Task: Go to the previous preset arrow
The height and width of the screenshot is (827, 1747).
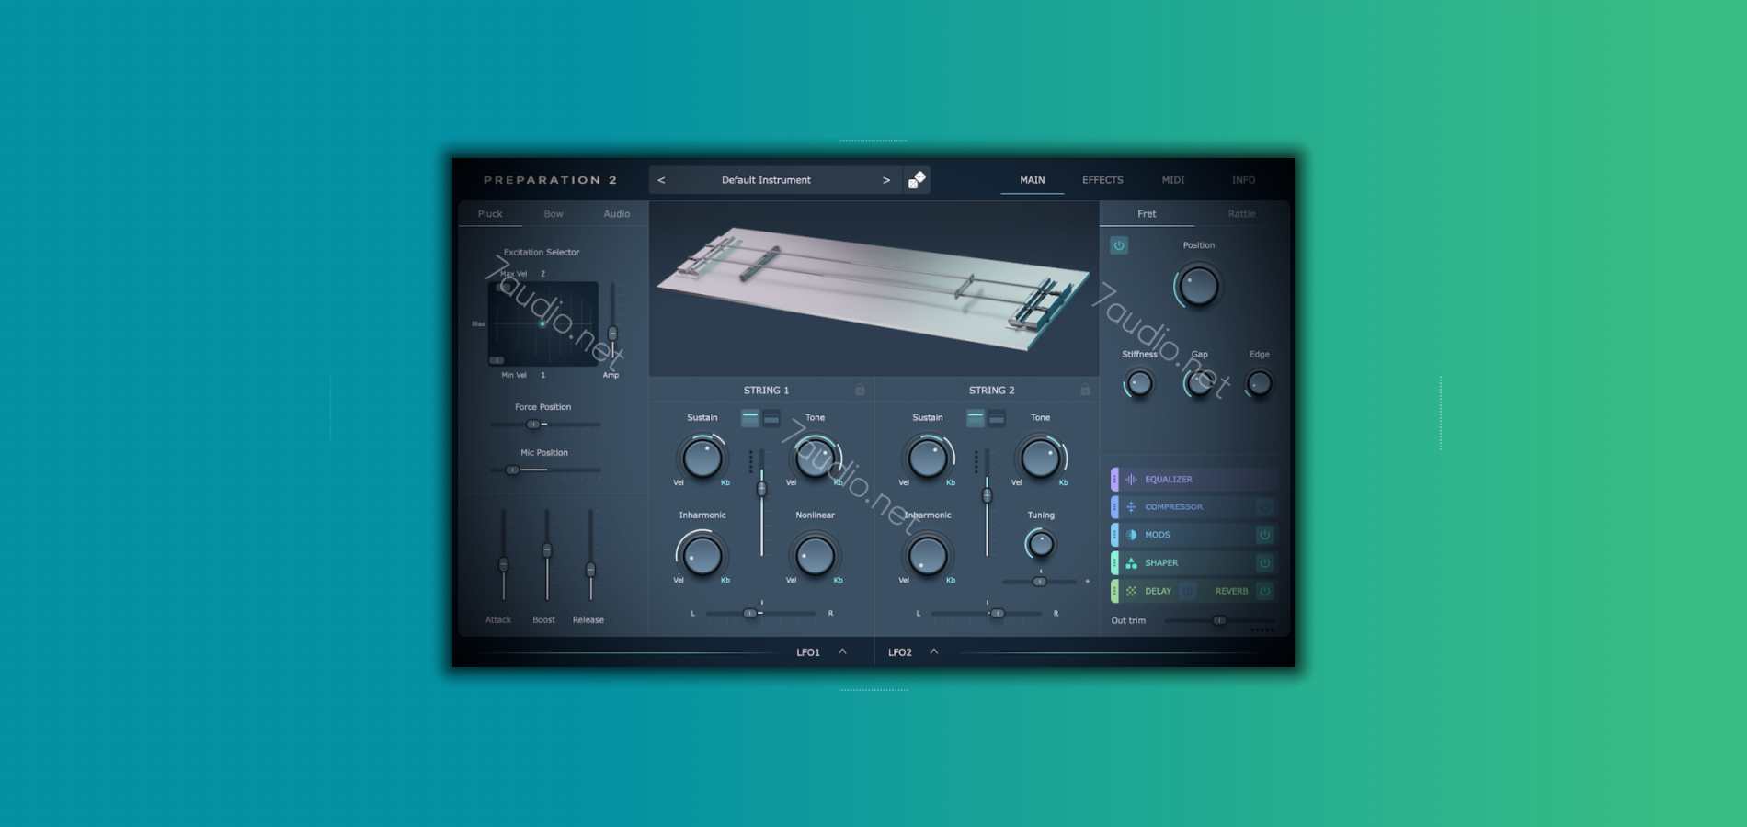Action: [661, 180]
